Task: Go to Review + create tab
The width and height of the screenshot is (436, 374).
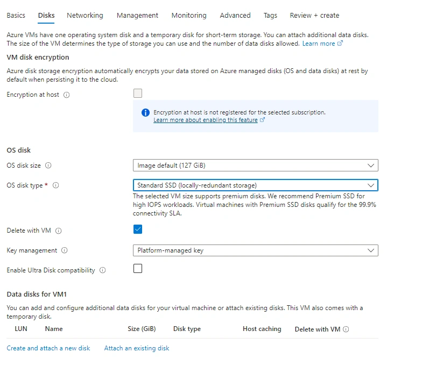Action: pyautogui.click(x=314, y=15)
